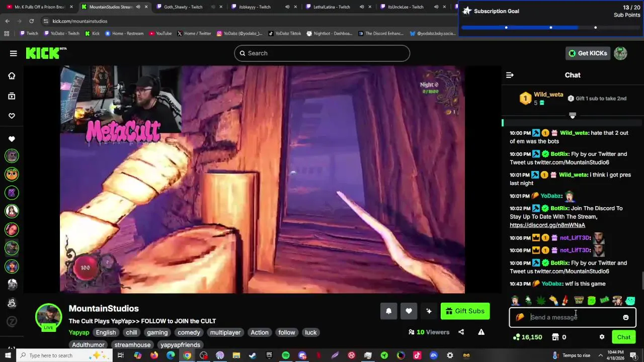This screenshot has width=644, height=362.
Task: Click the English language tag
Action: click(x=106, y=332)
